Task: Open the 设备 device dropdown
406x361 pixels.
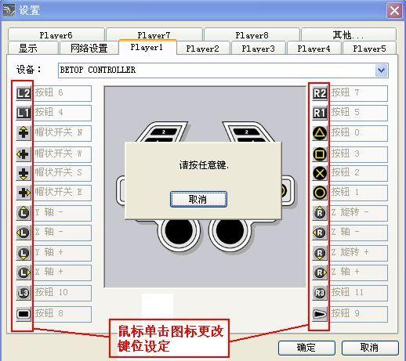Action: coord(381,70)
